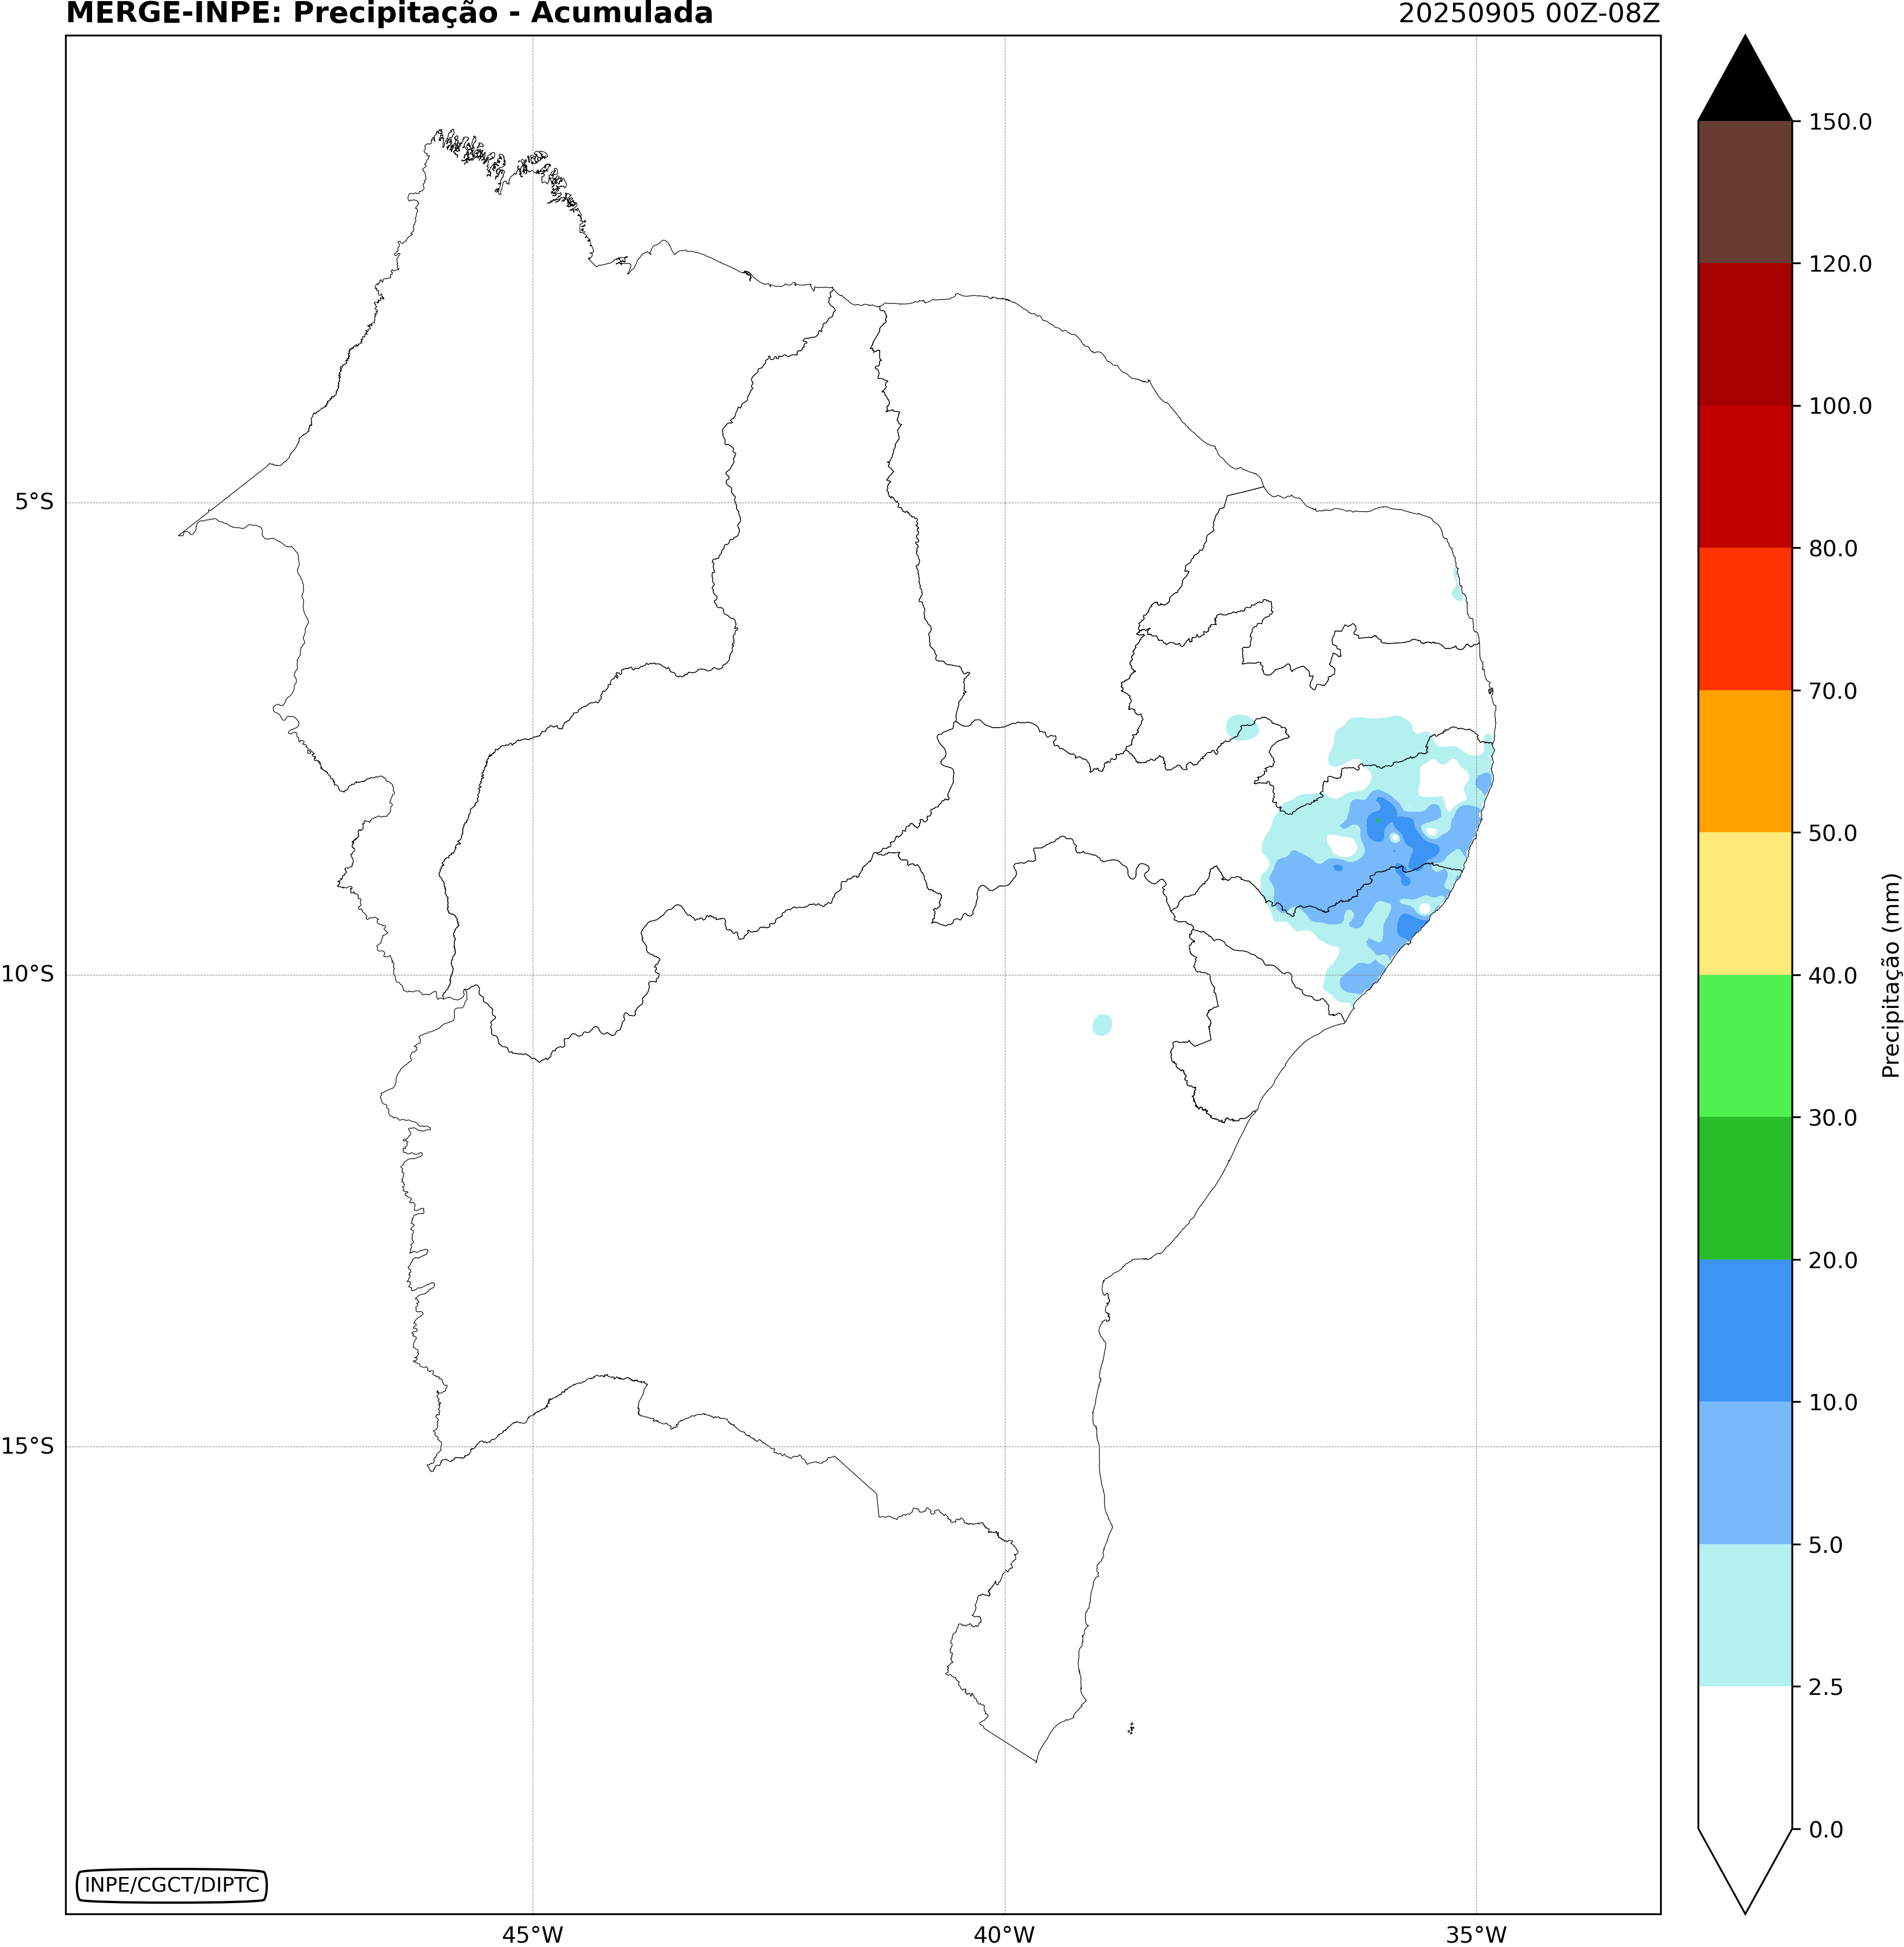Screen dimensions: 1904x1947
Task: Click the 10°S latitude axis label
Action: point(28,974)
